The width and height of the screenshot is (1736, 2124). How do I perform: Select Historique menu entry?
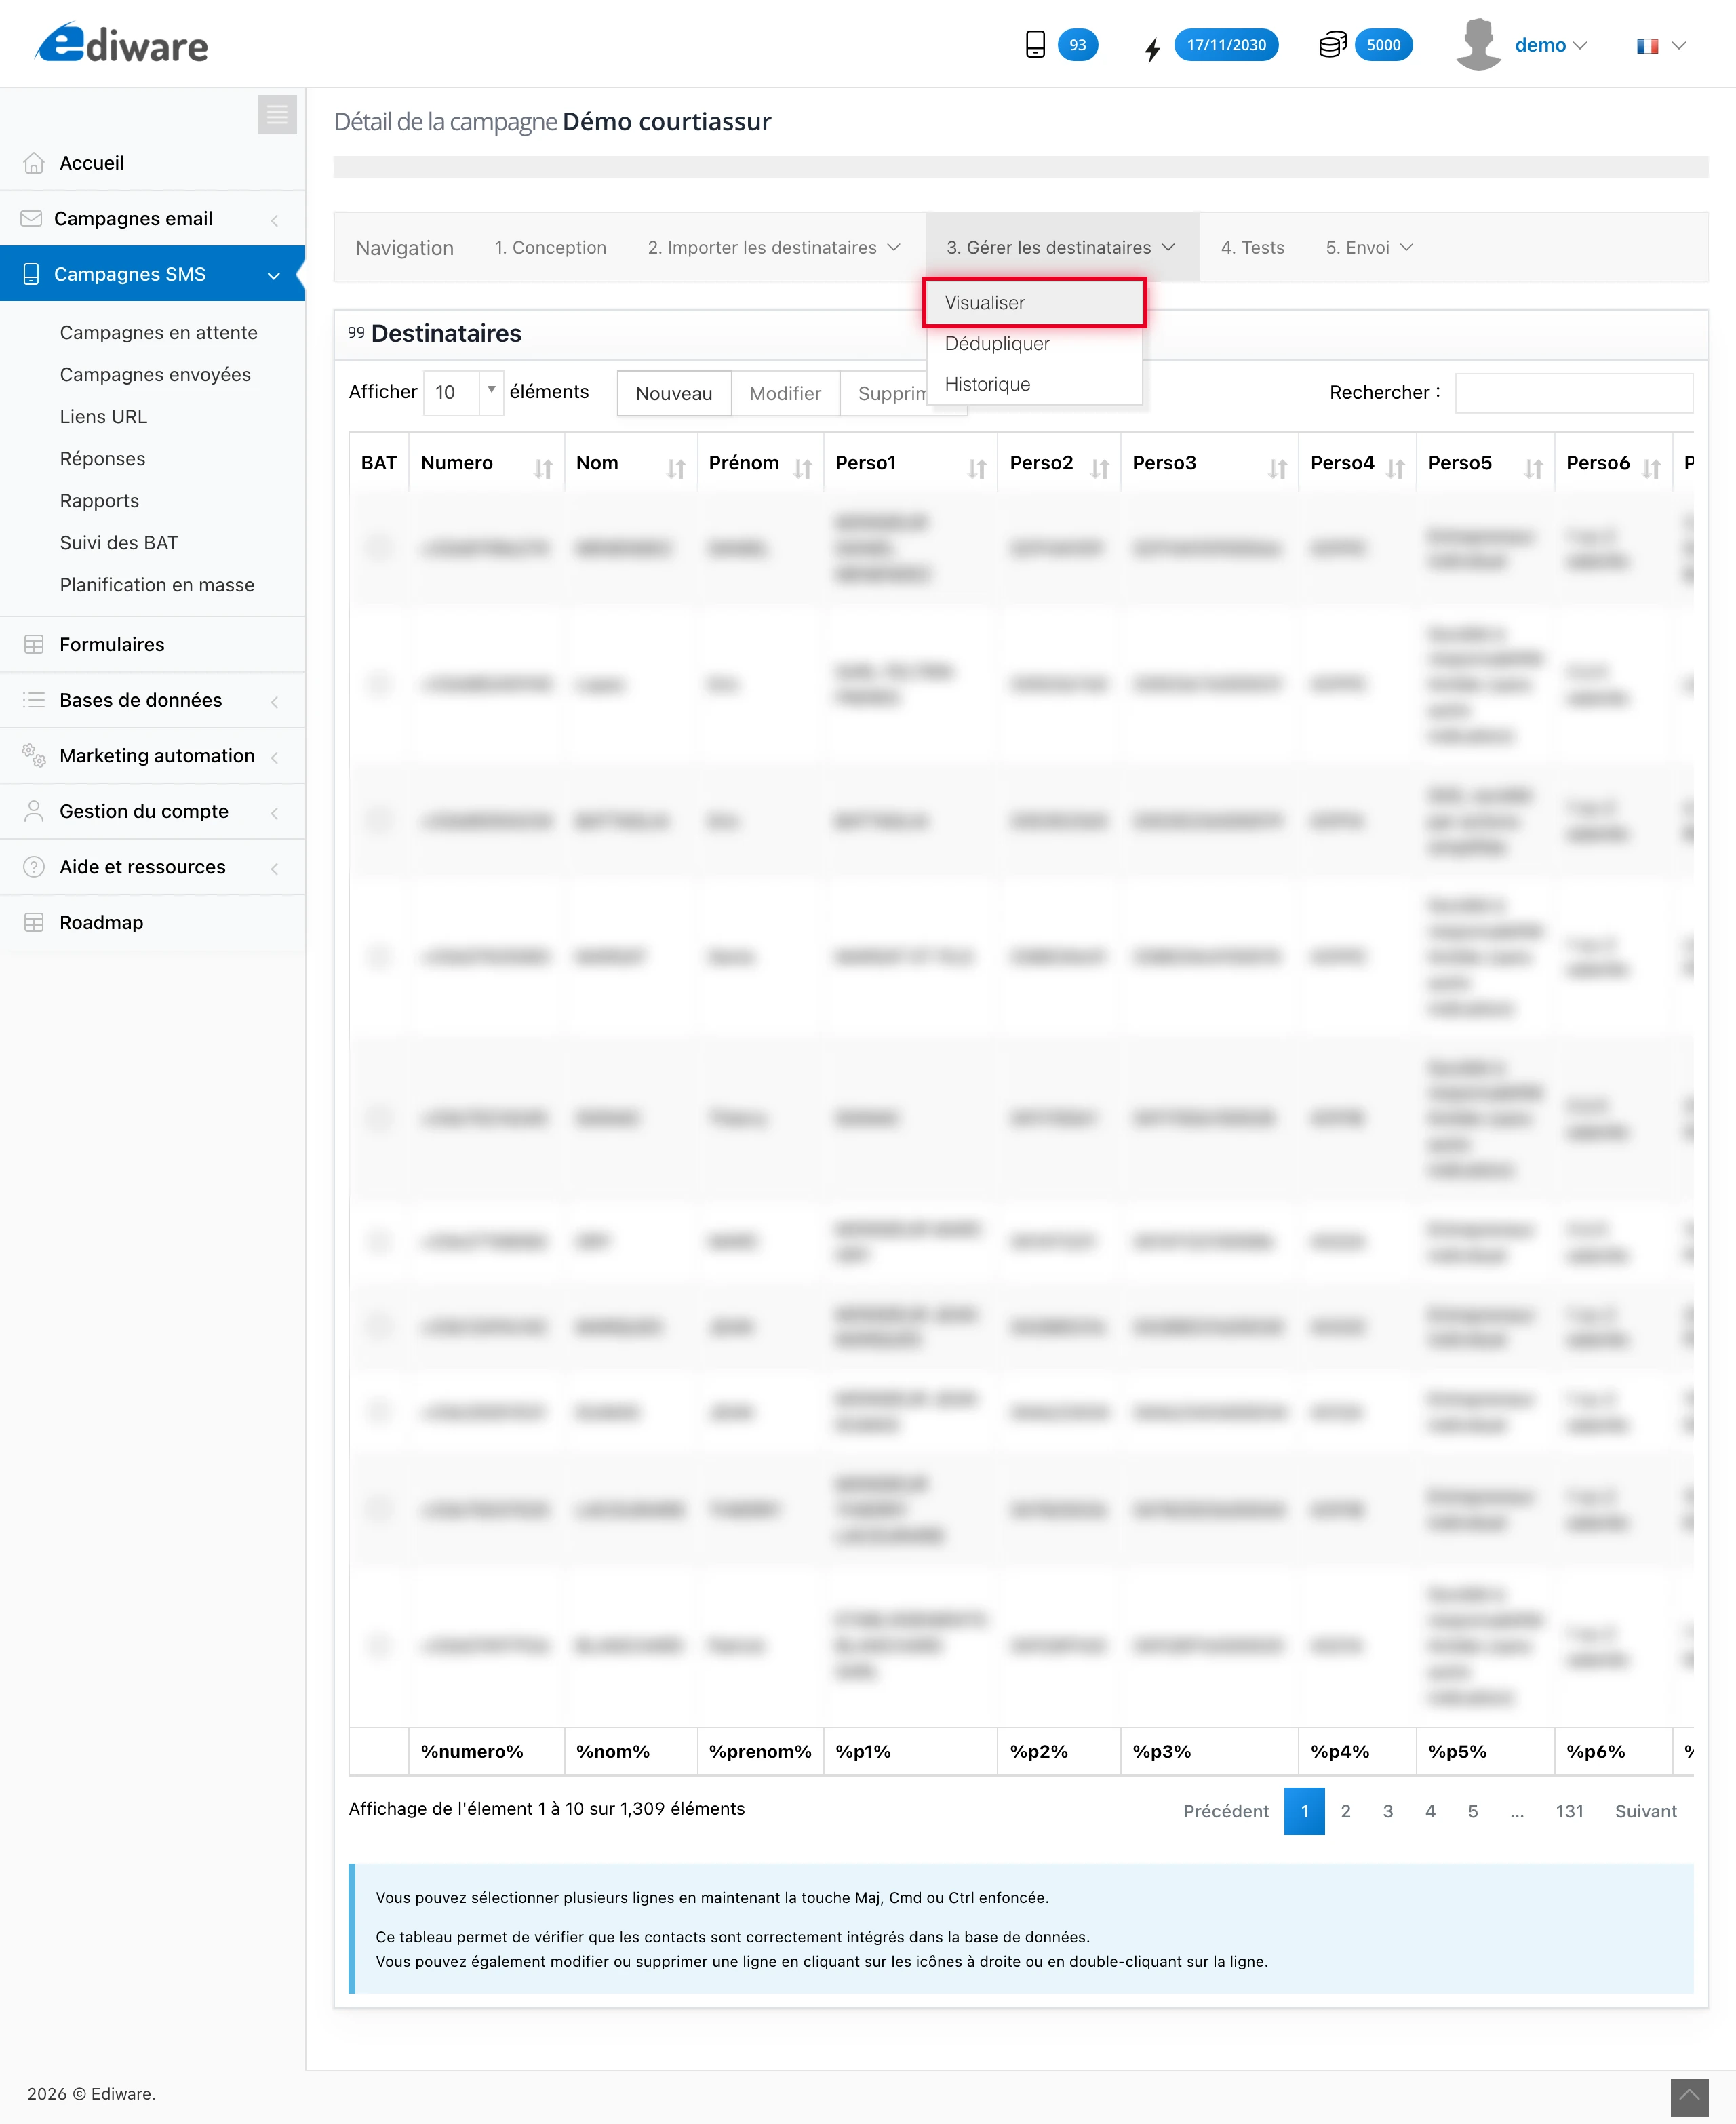pyautogui.click(x=1034, y=384)
